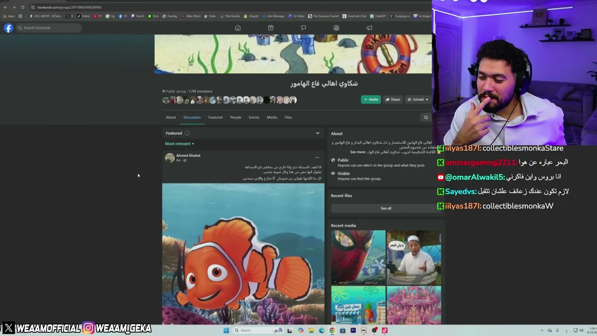Search within the group using magnifier icon
Screen dimensions: 597x336
click(426, 118)
